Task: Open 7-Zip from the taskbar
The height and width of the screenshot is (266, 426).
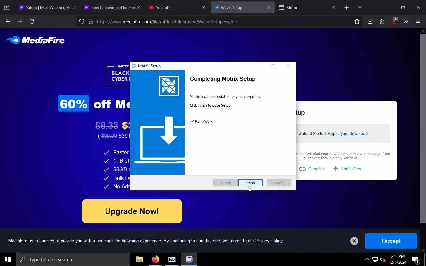Action: (x=172, y=259)
